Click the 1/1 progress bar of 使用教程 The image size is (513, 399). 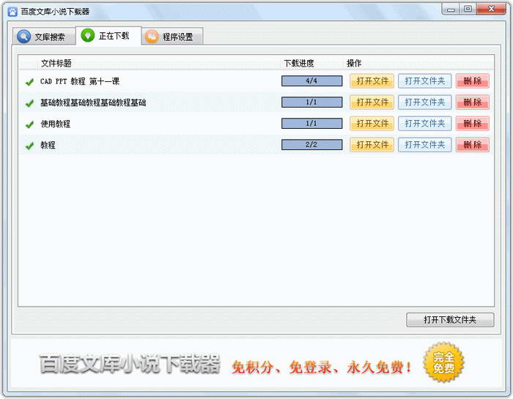tap(311, 123)
